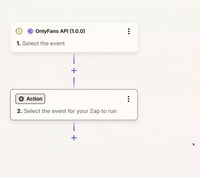Click the Action badge button

coord(30,99)
